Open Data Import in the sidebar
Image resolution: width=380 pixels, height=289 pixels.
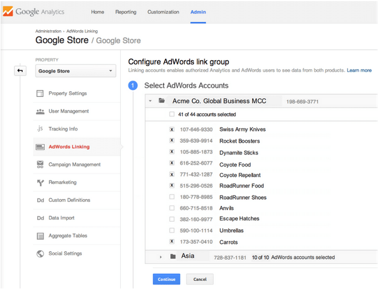[x=62, y=218]
